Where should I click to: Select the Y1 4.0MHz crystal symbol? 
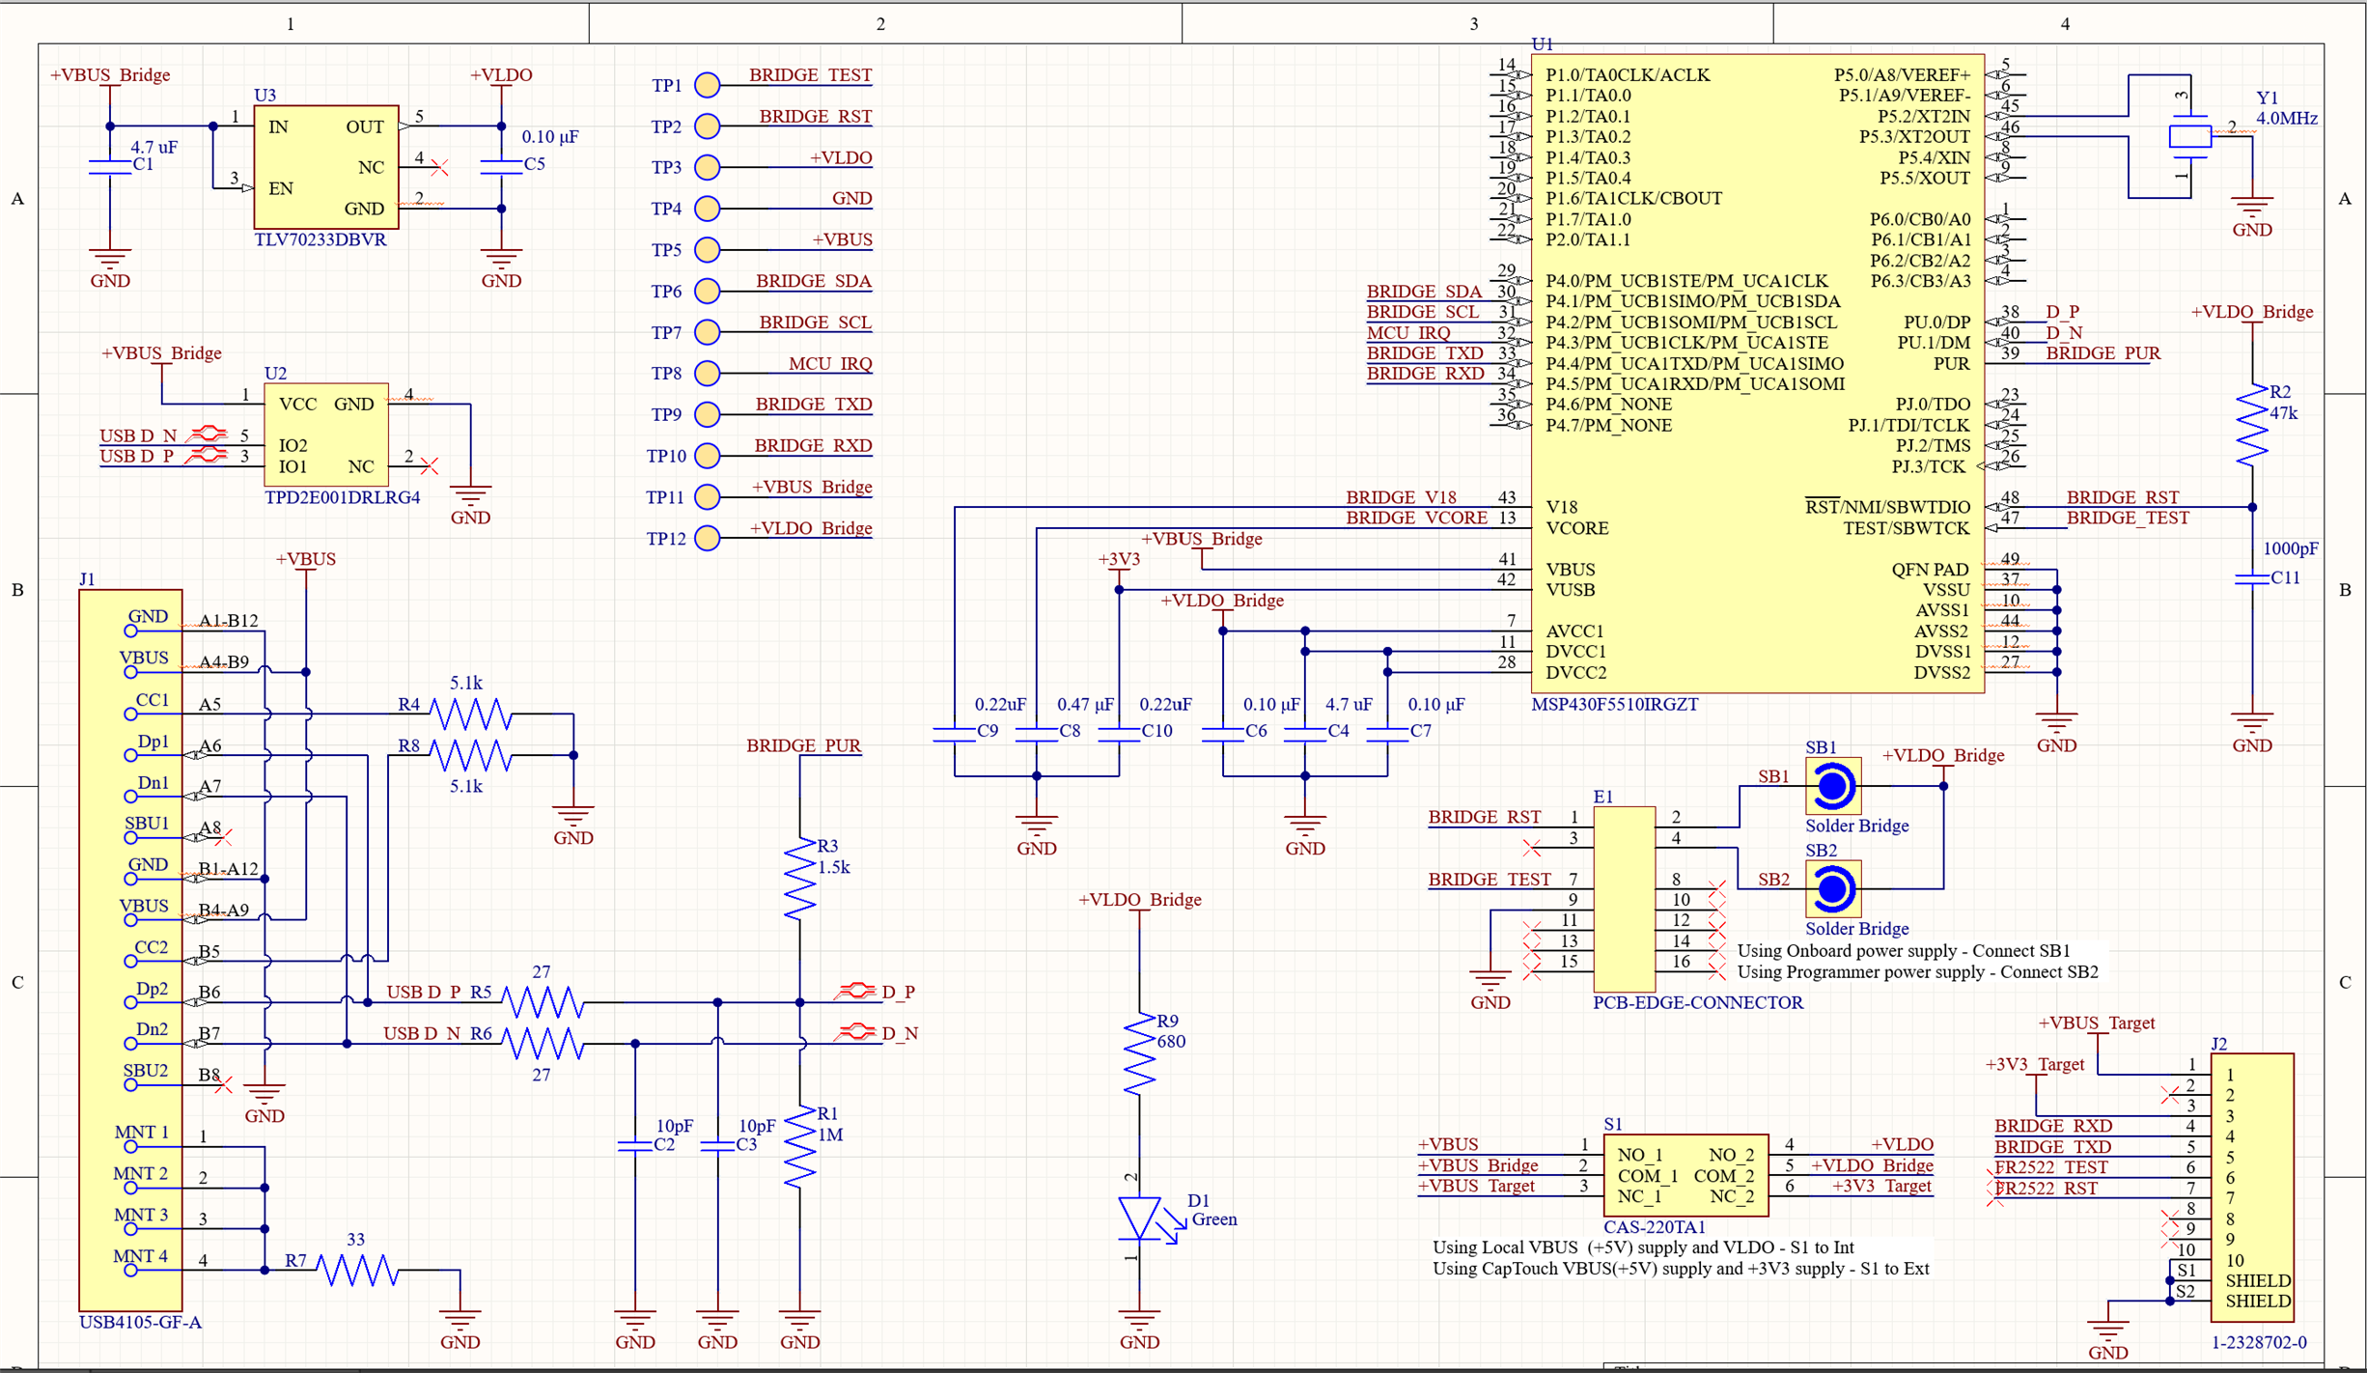pos(2189,136)
